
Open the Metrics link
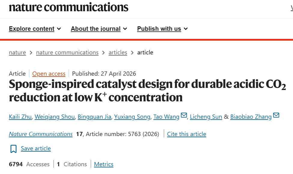[104, 164]
